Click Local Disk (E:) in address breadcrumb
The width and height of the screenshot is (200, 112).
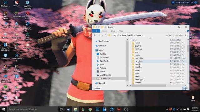[x=127, y=35]
